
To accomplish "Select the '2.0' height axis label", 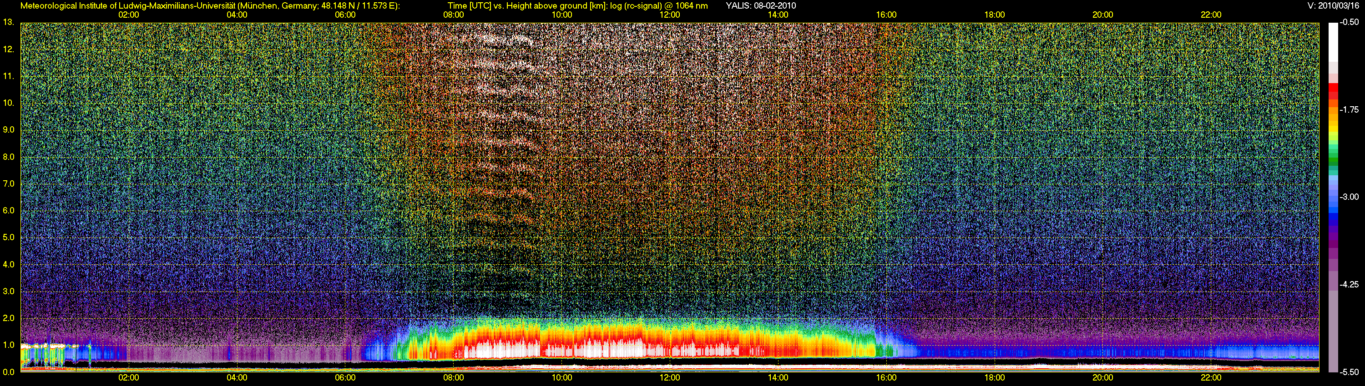I will click(x=8, y=318).
